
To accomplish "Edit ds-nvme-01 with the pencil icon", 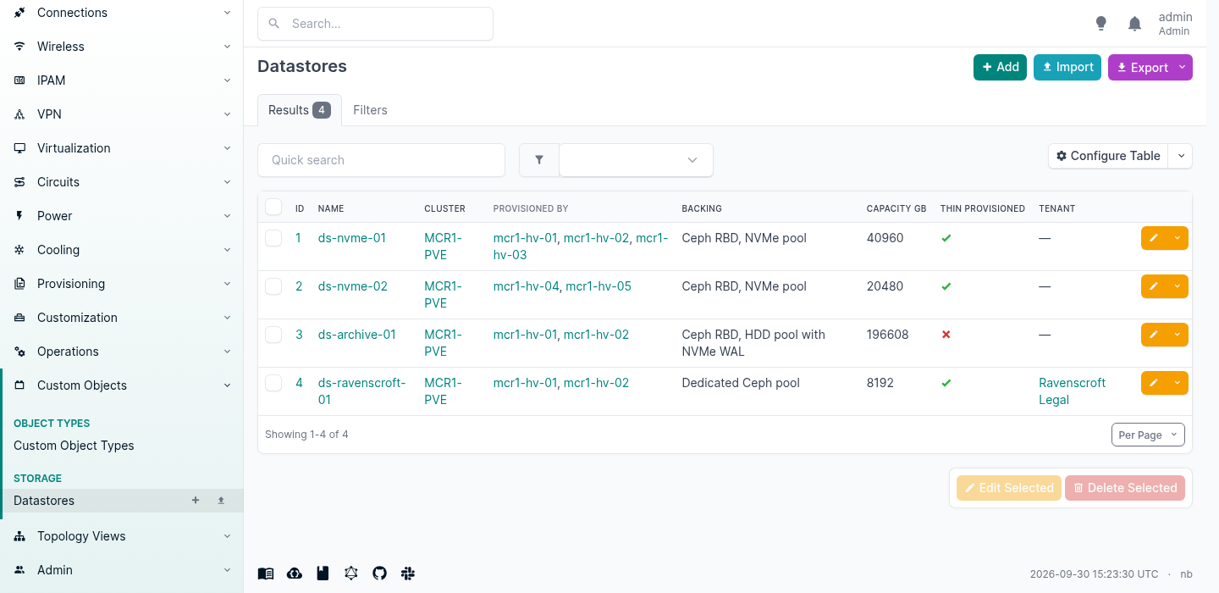I will point(1154,238).
